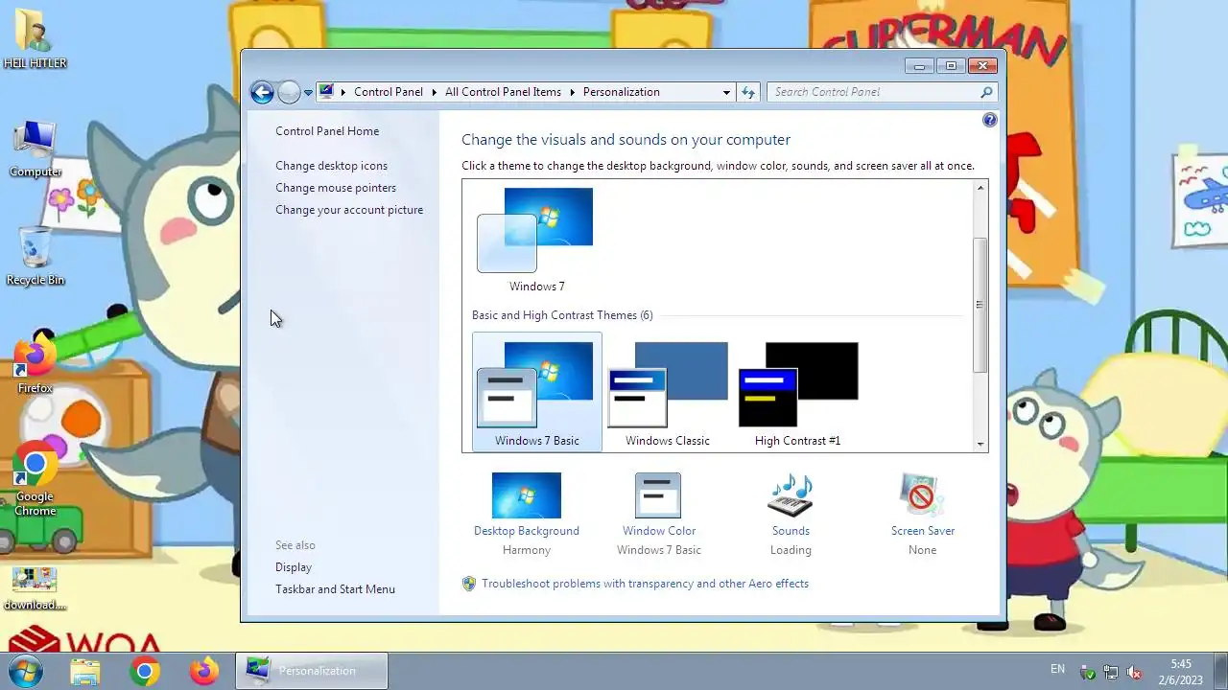This screenshot has width=1228, height=690.
Task: Select the Firefox desktop shortcut
Action: pos(35,364)
